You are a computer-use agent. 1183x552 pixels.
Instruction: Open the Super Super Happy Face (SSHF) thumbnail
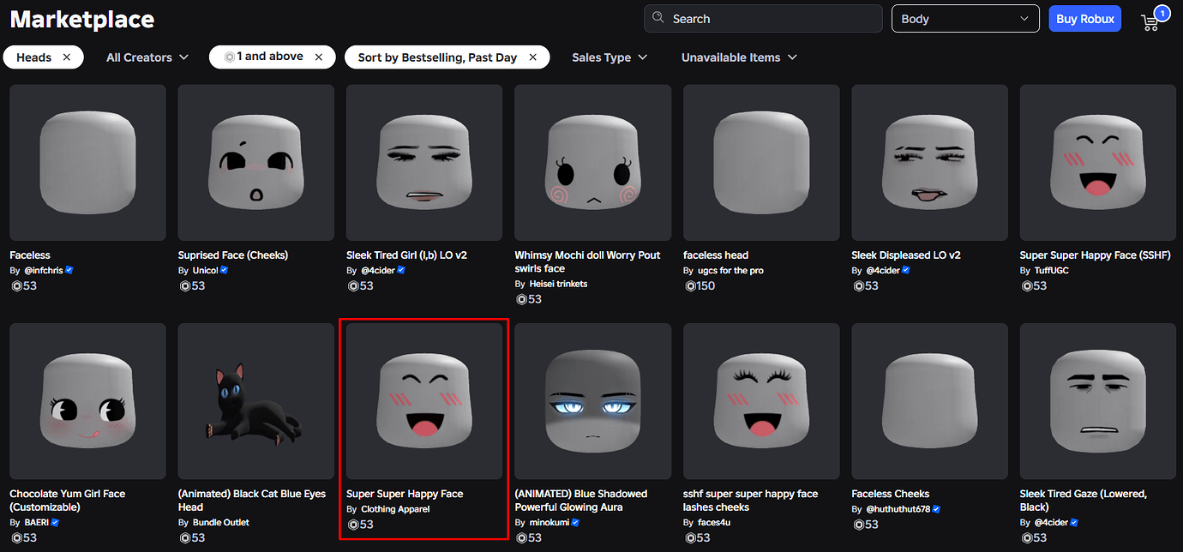pyautogui.click(x=1098, y=163)
